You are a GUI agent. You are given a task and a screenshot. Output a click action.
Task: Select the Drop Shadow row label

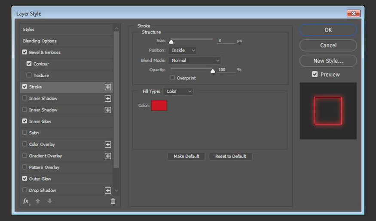click(43, 191)
